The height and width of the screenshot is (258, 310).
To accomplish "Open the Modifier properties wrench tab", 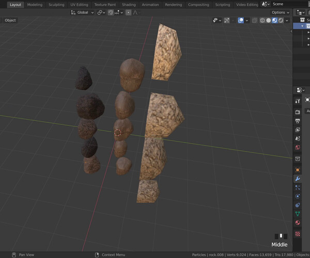I will coord(298,179).
